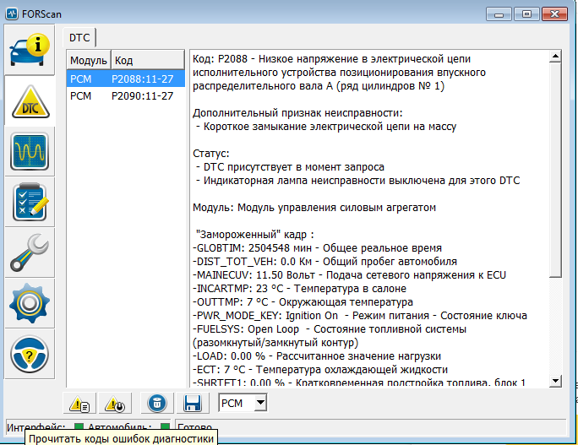Open the wrench service procedures section

click(x=30, y=252)
